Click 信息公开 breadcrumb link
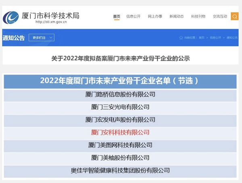The width and height of the screenshot is (242, 183). 216,38
